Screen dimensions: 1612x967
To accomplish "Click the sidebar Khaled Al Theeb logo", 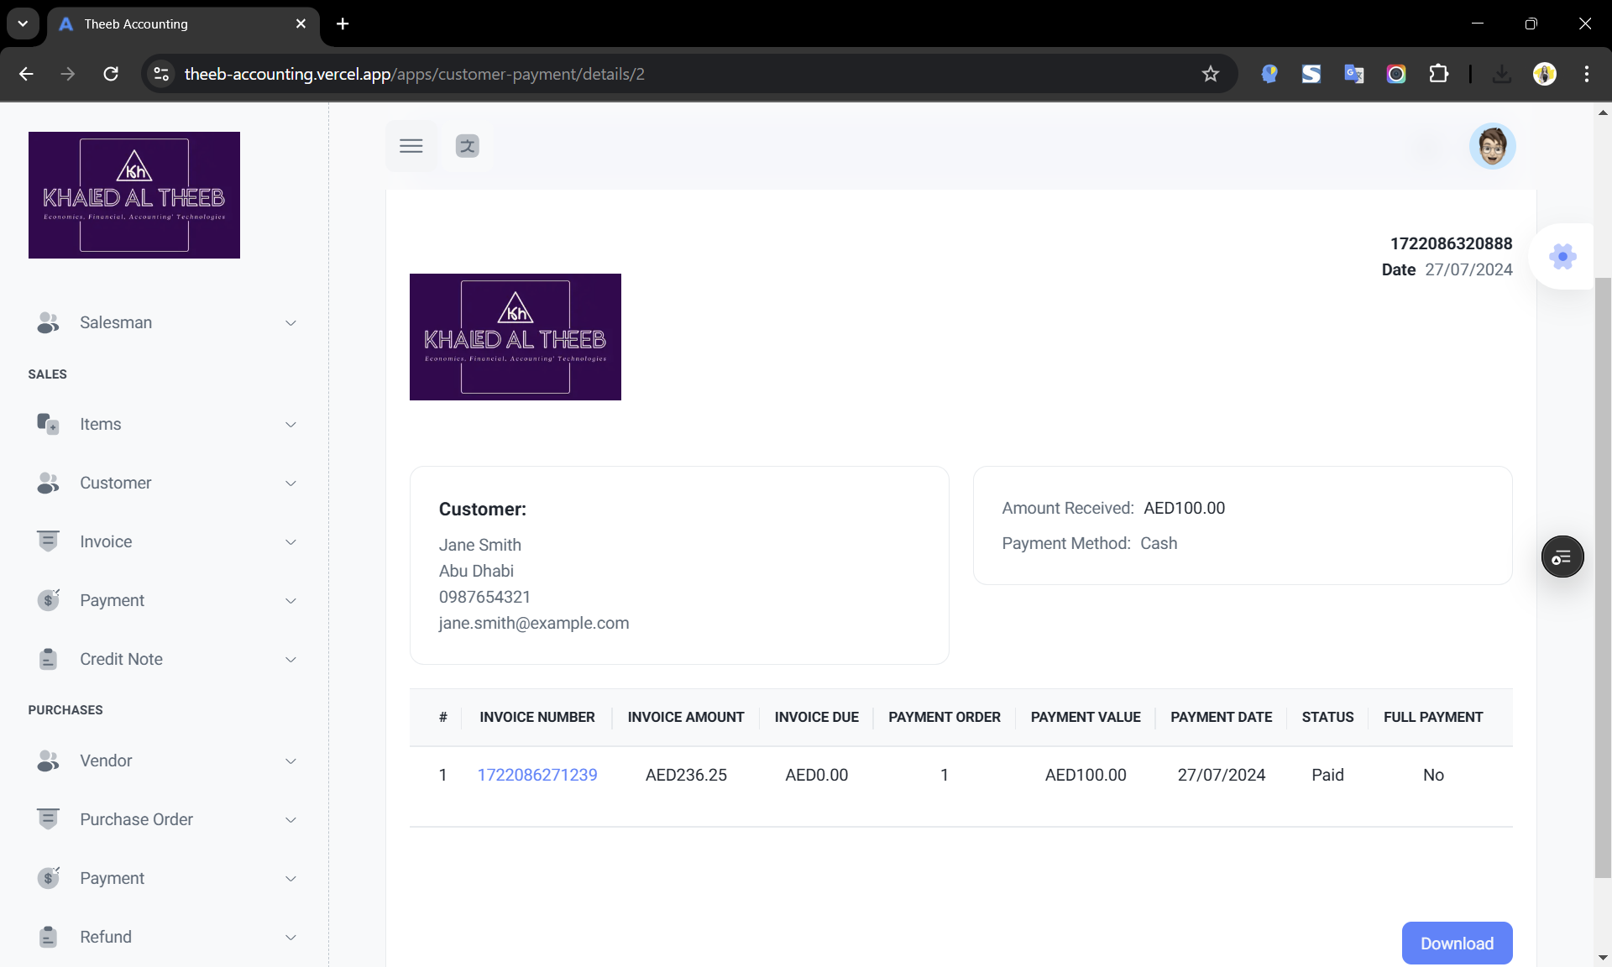I will coord(134,195).
